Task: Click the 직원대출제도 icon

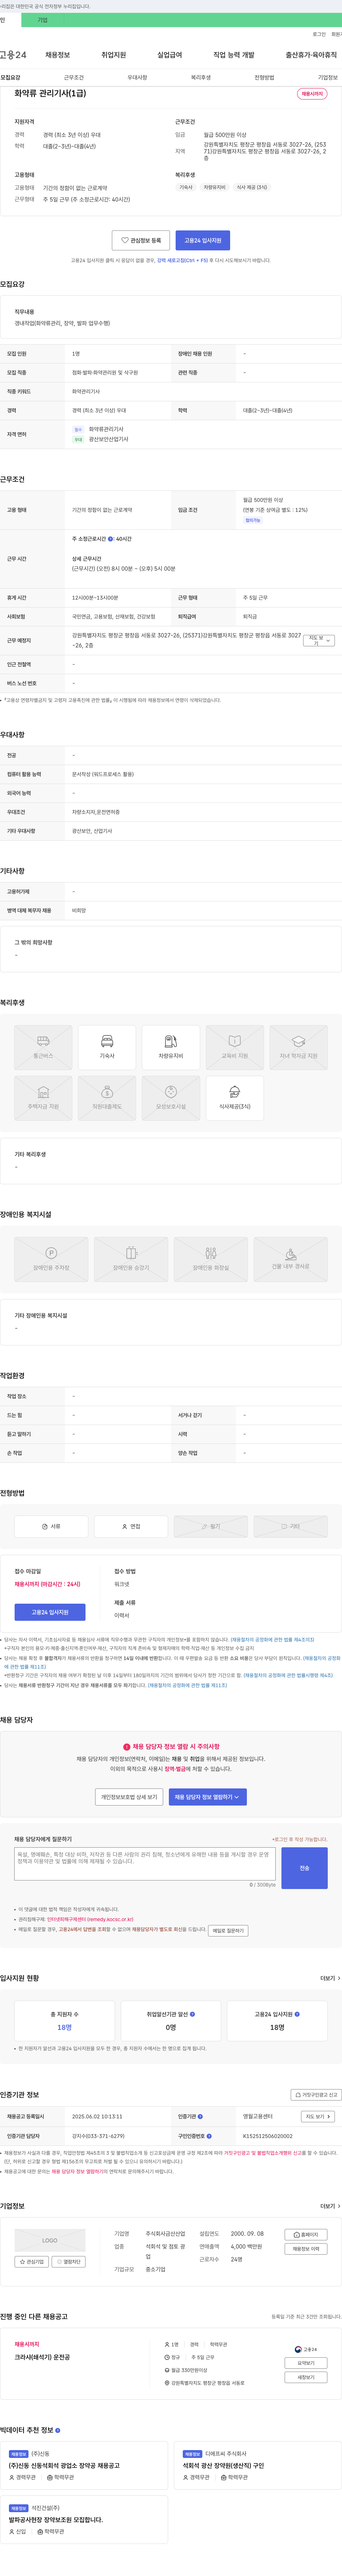Action: point(107,1098)
